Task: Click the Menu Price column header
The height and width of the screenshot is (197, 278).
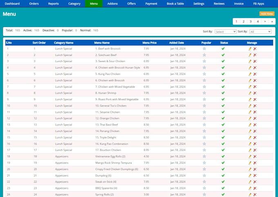Action: (150, 43)
